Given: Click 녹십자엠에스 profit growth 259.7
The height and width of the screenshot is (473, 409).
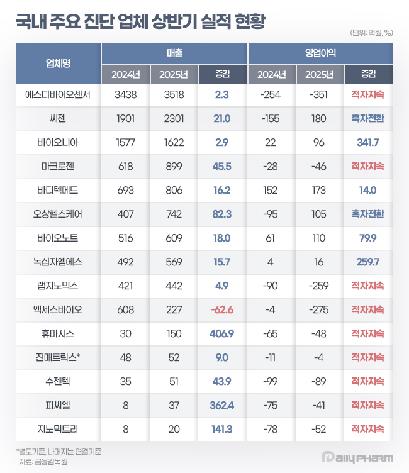Looking at the screenshot, I should coord(367,262).
